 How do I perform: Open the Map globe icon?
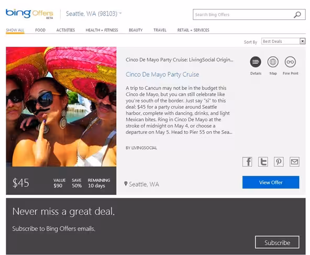click(273, 62)
